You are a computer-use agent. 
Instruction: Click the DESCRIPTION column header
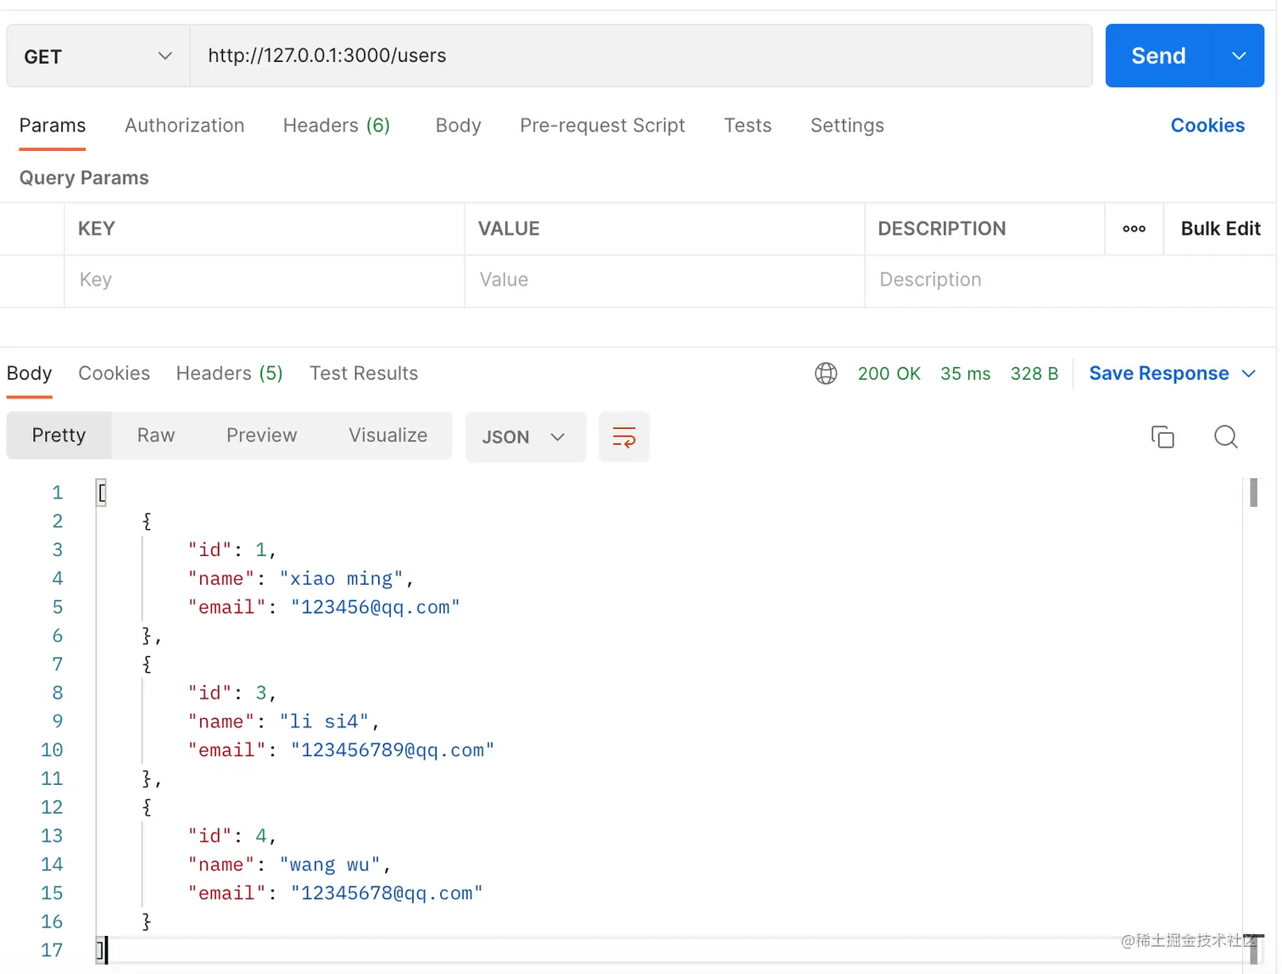coord(942,229)
